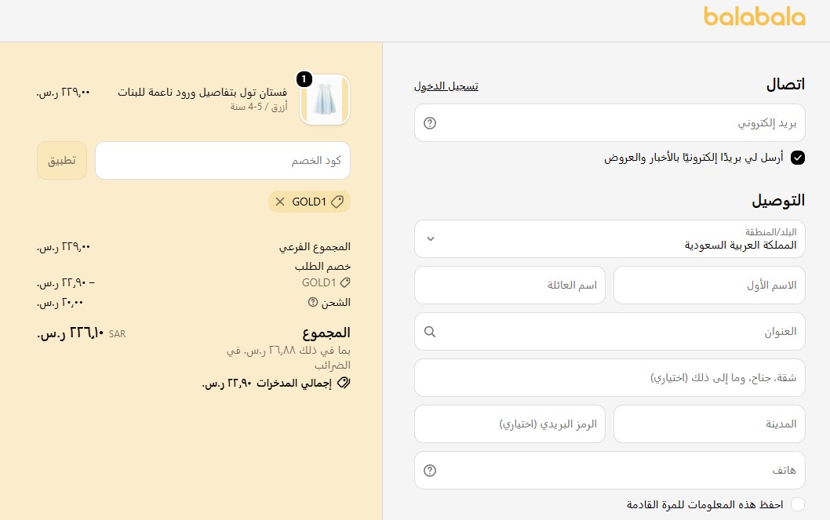Focus the address input field

tap(610, 331)
